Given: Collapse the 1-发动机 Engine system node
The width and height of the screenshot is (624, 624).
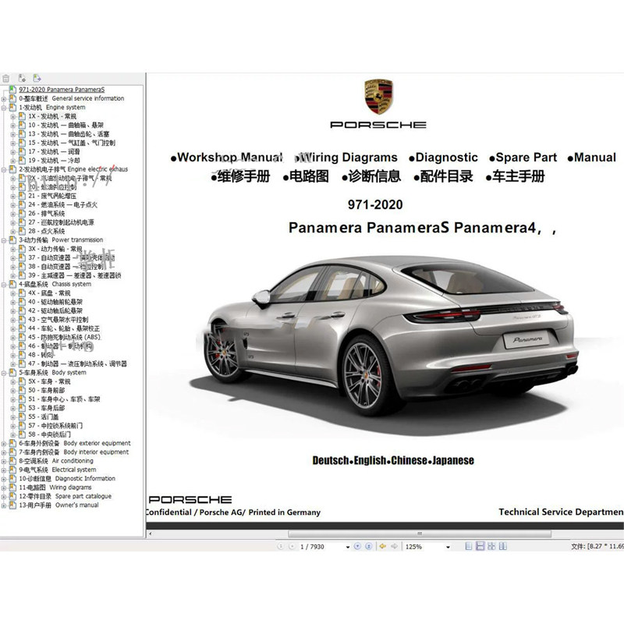Looking at the screenshot, I should pyautogui.click(x=4, y=108).
